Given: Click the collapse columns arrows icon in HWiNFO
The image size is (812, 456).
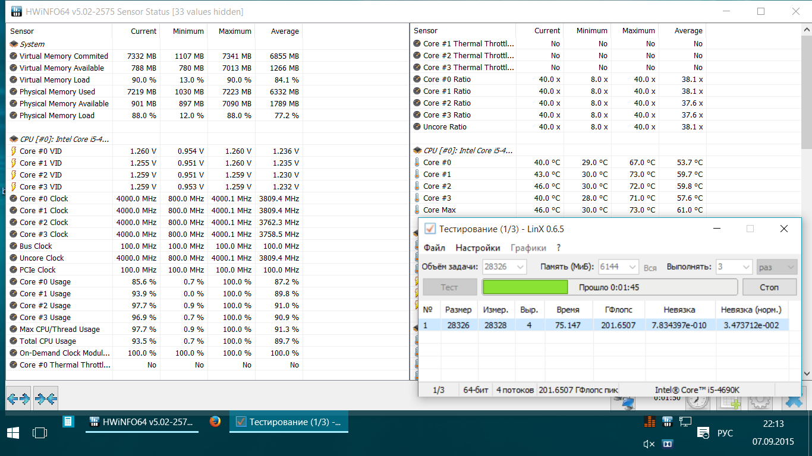Looking at the screenshot, I should click(46, 398).
